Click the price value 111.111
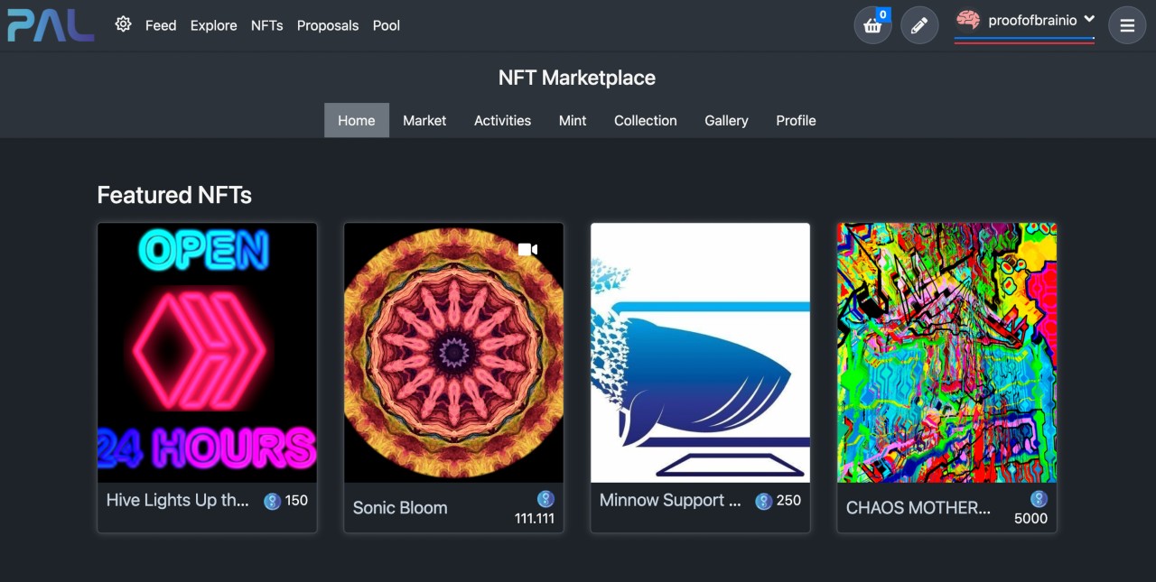Screen dimensions: 1156x582 click(x=535, y=519)
